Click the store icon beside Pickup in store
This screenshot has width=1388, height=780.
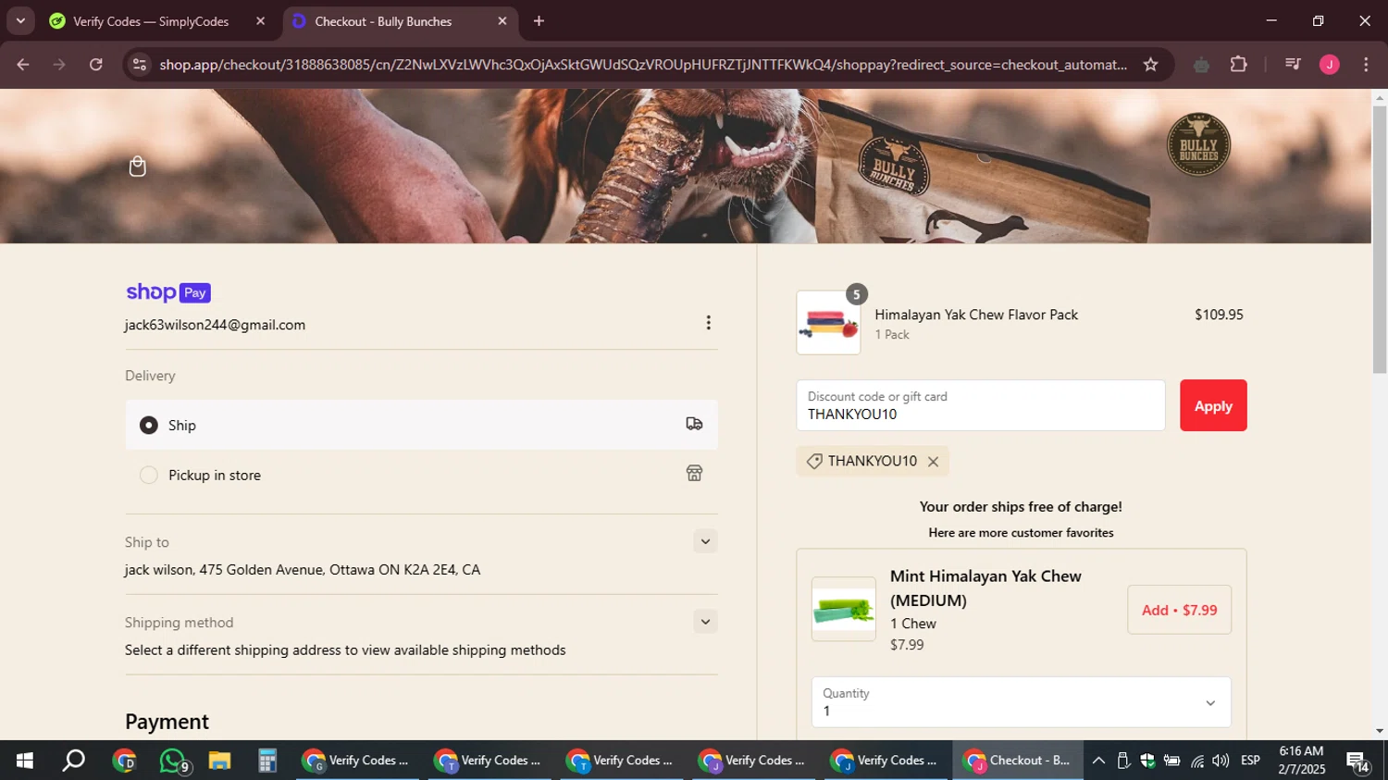(694, 474)
